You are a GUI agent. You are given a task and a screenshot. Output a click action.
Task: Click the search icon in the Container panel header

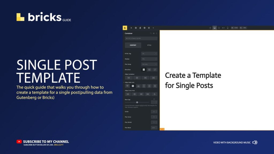pyautogui.click(x=151, y=33)
